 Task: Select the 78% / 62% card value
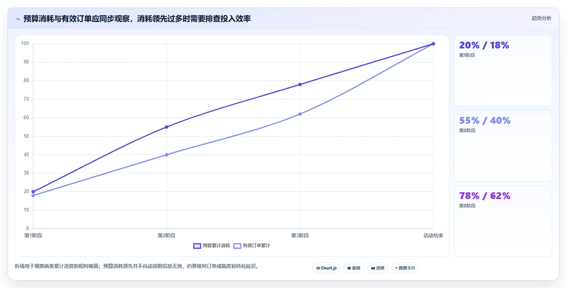pyautogui.click(x=485, y=196)
